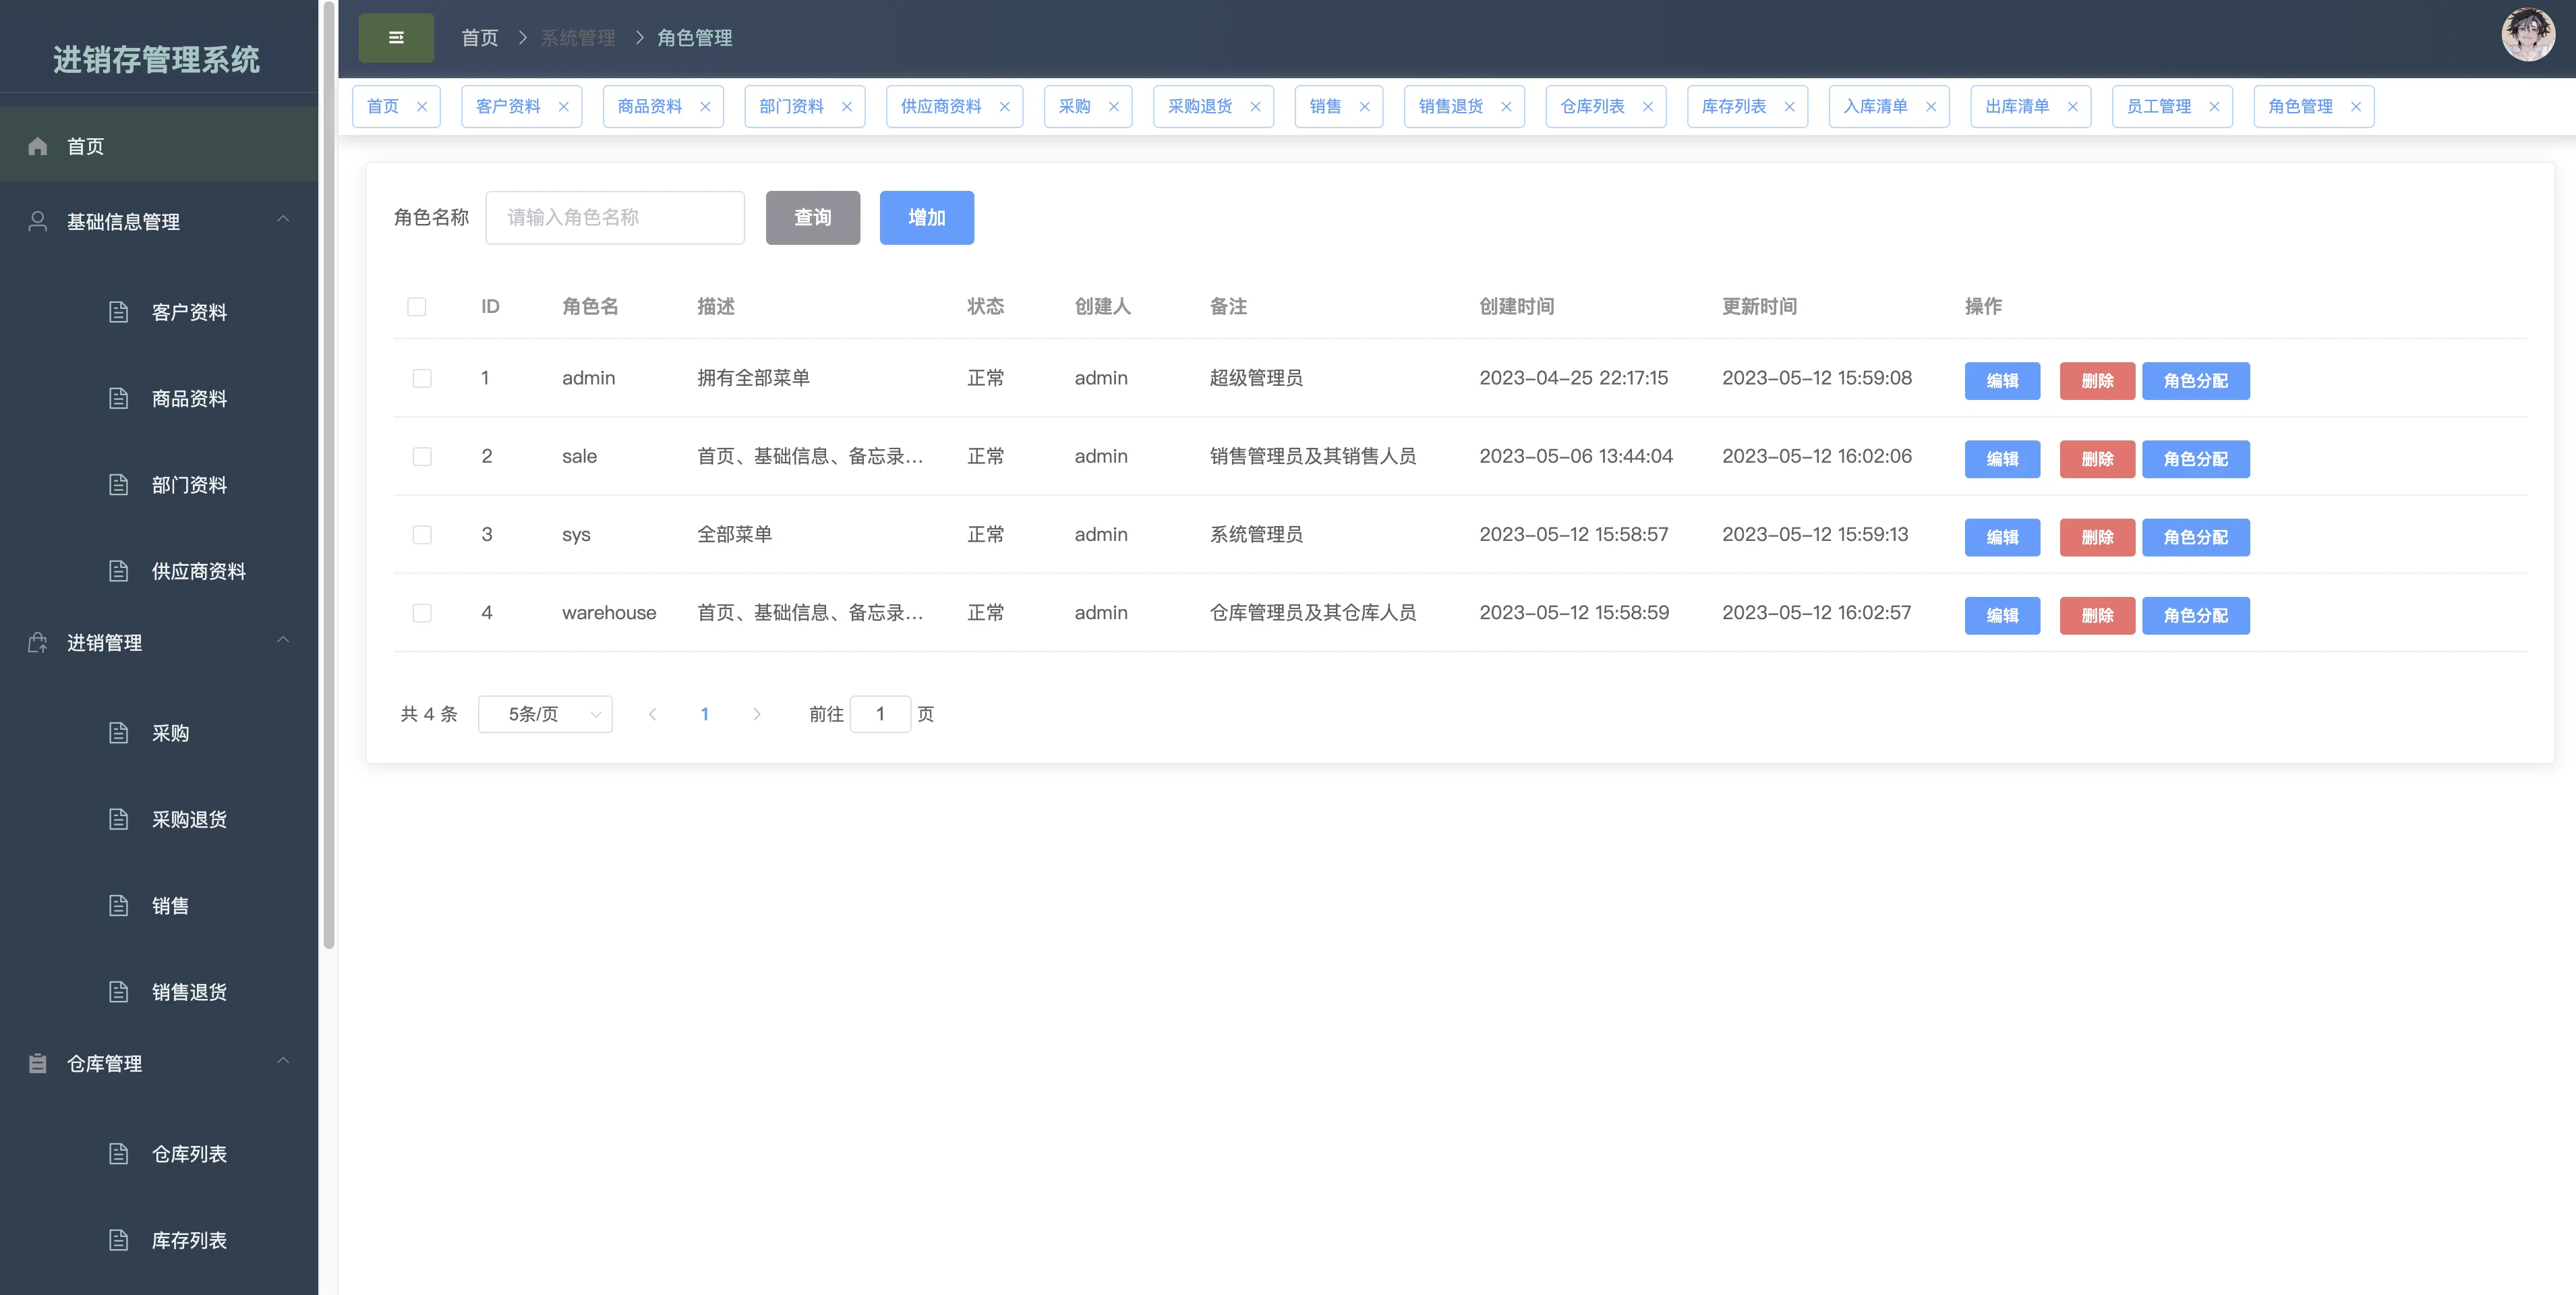
Task: Switch to the 员工管理 tab
Action: (2158, 107)
